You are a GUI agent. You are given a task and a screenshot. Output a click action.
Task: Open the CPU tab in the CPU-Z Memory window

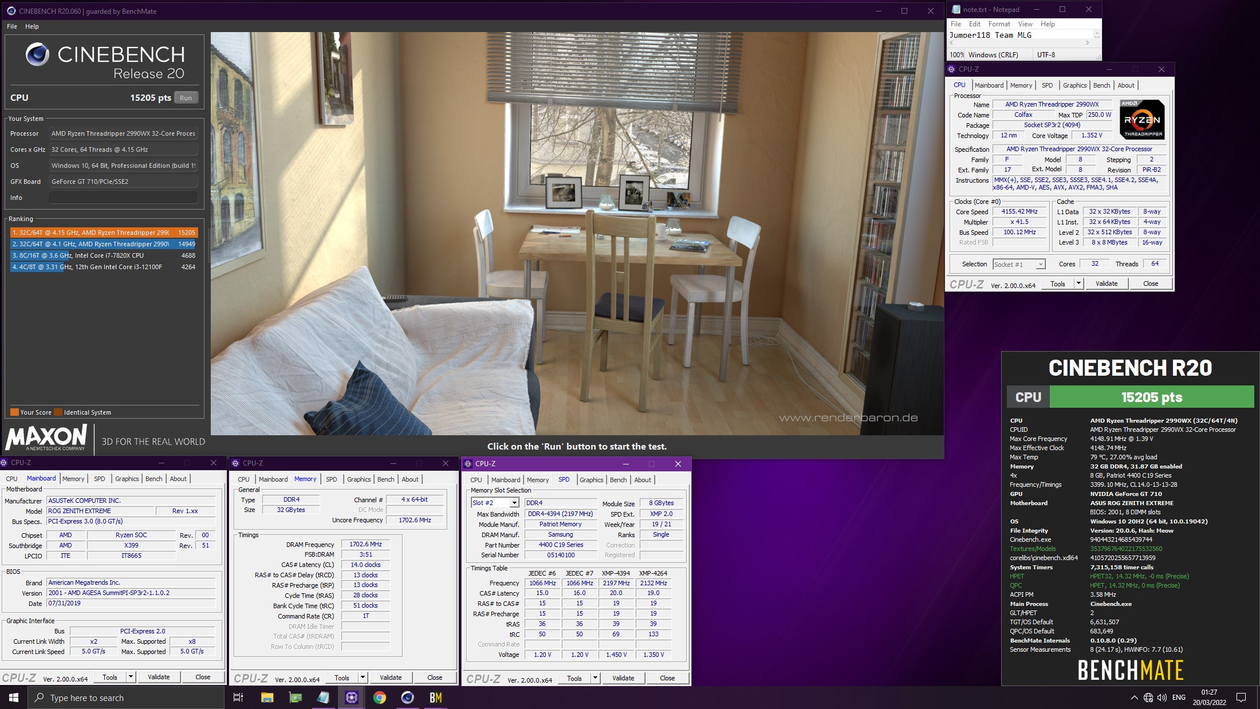(243, 479)
